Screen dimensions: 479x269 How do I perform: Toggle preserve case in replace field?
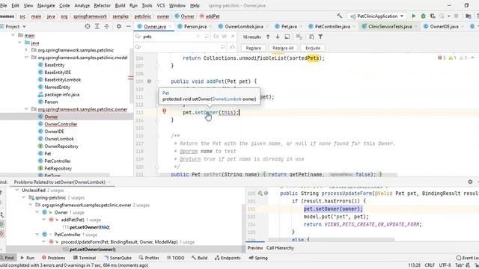[232, 47]
